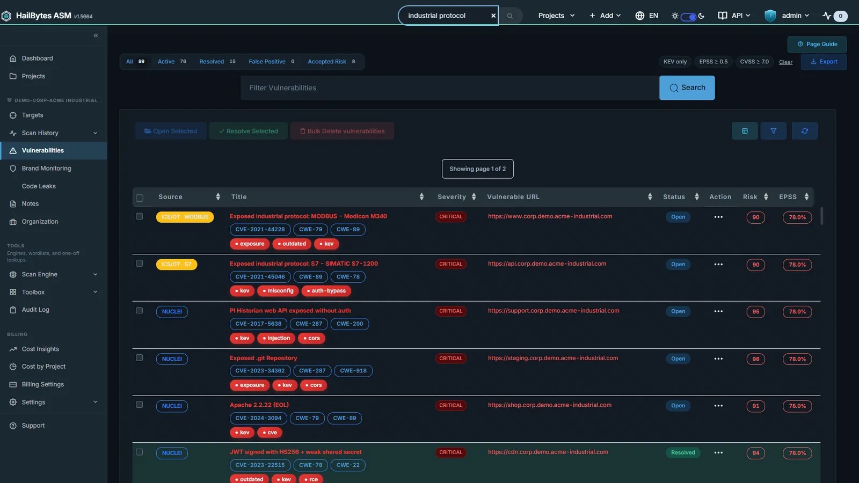
Task: Switch to the Active vulnerabilities tab
Action: tap(172, 62)
